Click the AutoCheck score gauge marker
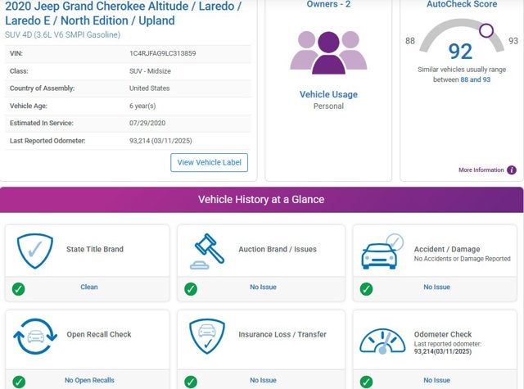The height and width of the screenshot is (389, 524). click(486, 30)
